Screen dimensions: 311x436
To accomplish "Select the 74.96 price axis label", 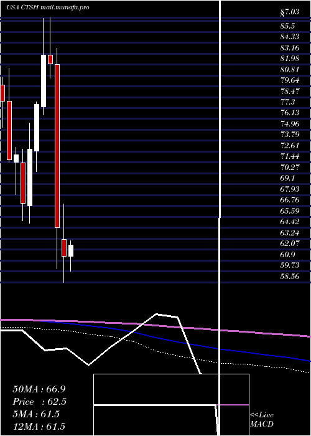I will pos(290,123).
